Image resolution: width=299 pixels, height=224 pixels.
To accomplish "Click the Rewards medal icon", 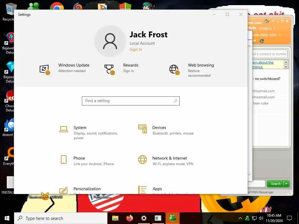I will pos(109,69).
